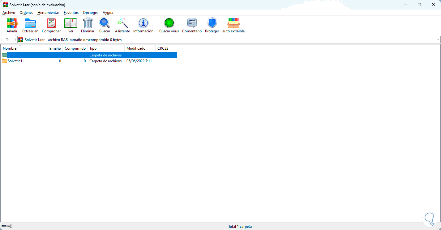Screen dimensions: 441x230
Task: Open the Favoritos menu
Action: pos(71,13)
